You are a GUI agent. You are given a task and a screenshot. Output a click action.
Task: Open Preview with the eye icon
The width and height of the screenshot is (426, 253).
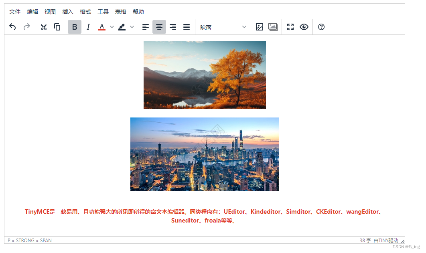[304, 27]
